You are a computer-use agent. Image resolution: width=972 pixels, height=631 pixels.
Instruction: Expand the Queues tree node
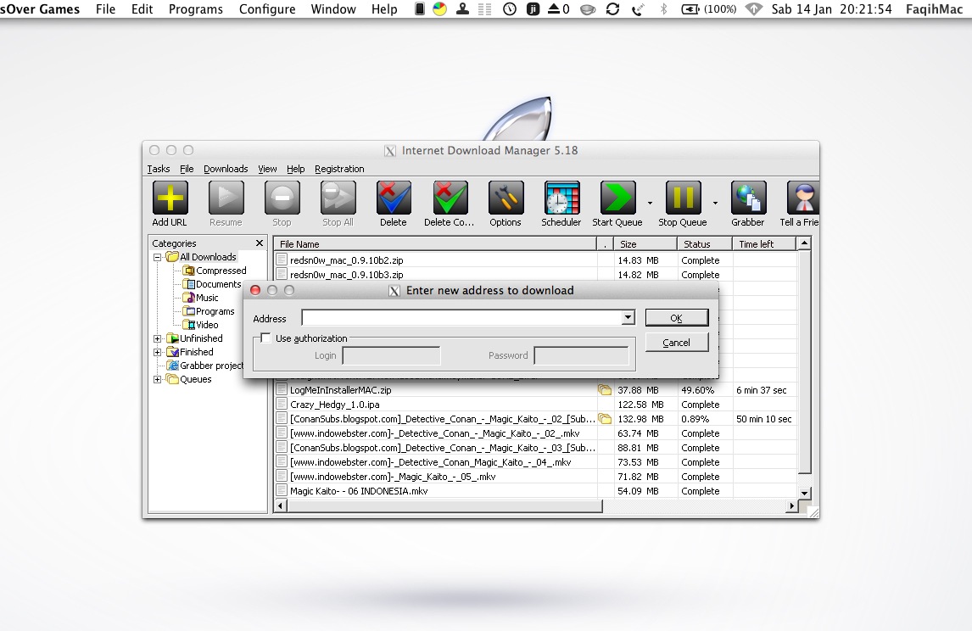click(x=158, y=379)
